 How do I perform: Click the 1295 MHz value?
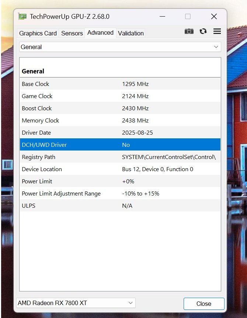tap(135, 84)
